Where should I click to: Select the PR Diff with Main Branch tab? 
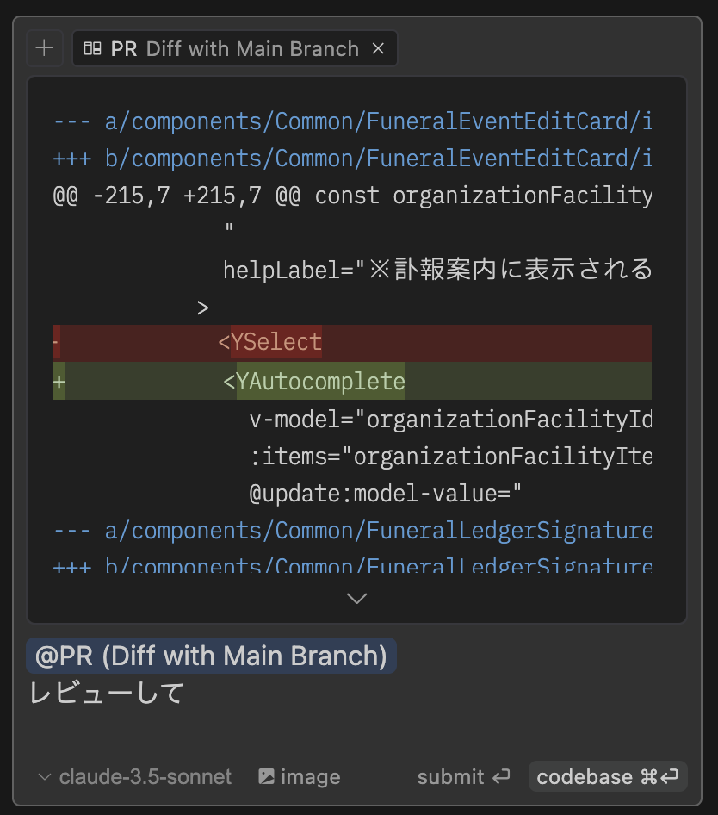tap(235, 48)
